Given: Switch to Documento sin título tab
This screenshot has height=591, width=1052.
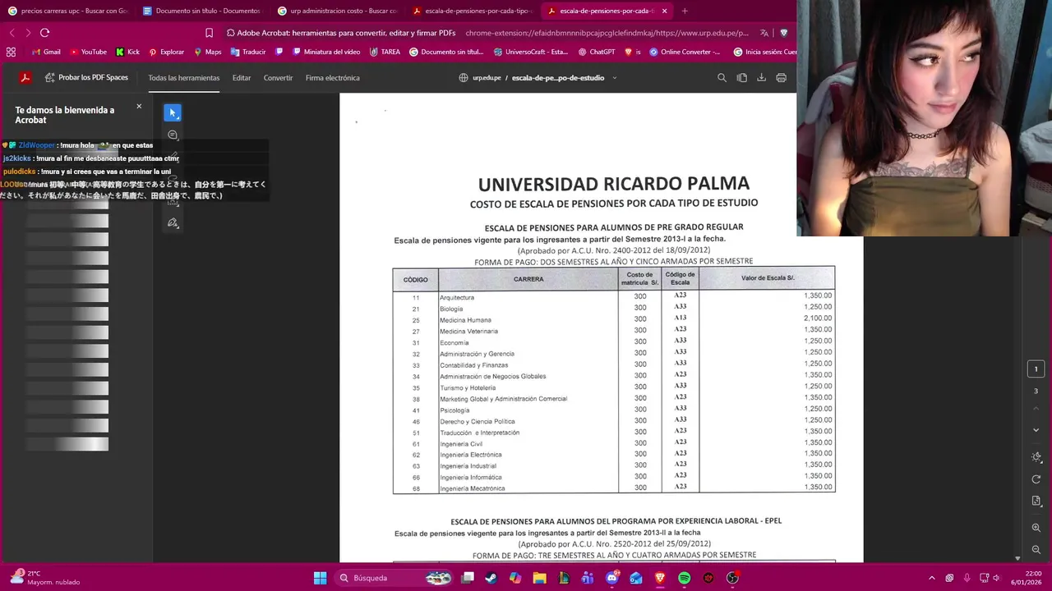Looking at the screenshot, I should click(x=201, y=11).
